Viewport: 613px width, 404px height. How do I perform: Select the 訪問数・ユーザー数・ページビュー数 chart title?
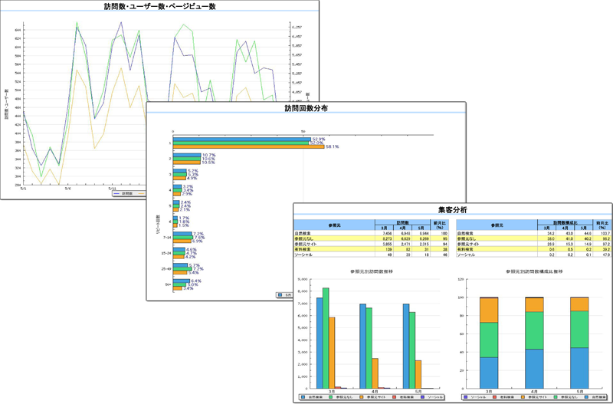click(x=159, y=6)
